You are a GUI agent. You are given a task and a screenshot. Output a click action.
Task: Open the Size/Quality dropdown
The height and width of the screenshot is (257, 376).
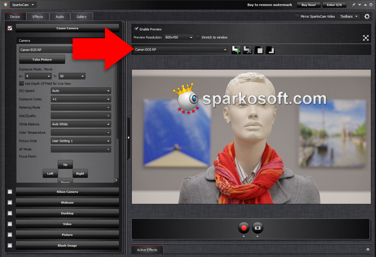click(x=81, y=116)
